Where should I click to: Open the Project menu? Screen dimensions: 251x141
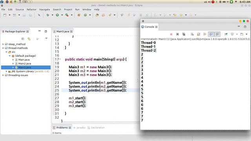coord(68,9)
